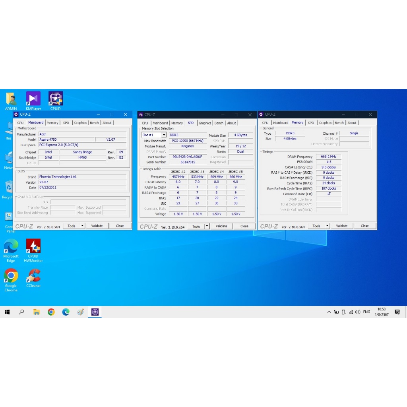Image resolution: width=407 pixels, height=407 pixels.
Task: Expand the Slot #1 memory slot dropdown
Action: (164, 135)
